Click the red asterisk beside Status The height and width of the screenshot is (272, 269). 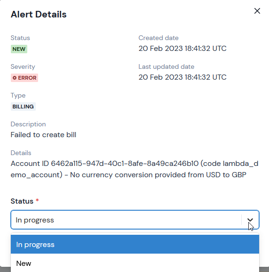click(37, 200)
